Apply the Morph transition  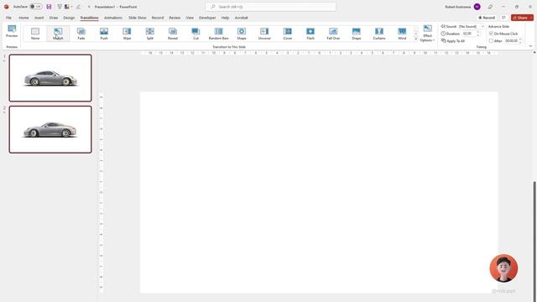pyautogui.click(x=58, y=34)
